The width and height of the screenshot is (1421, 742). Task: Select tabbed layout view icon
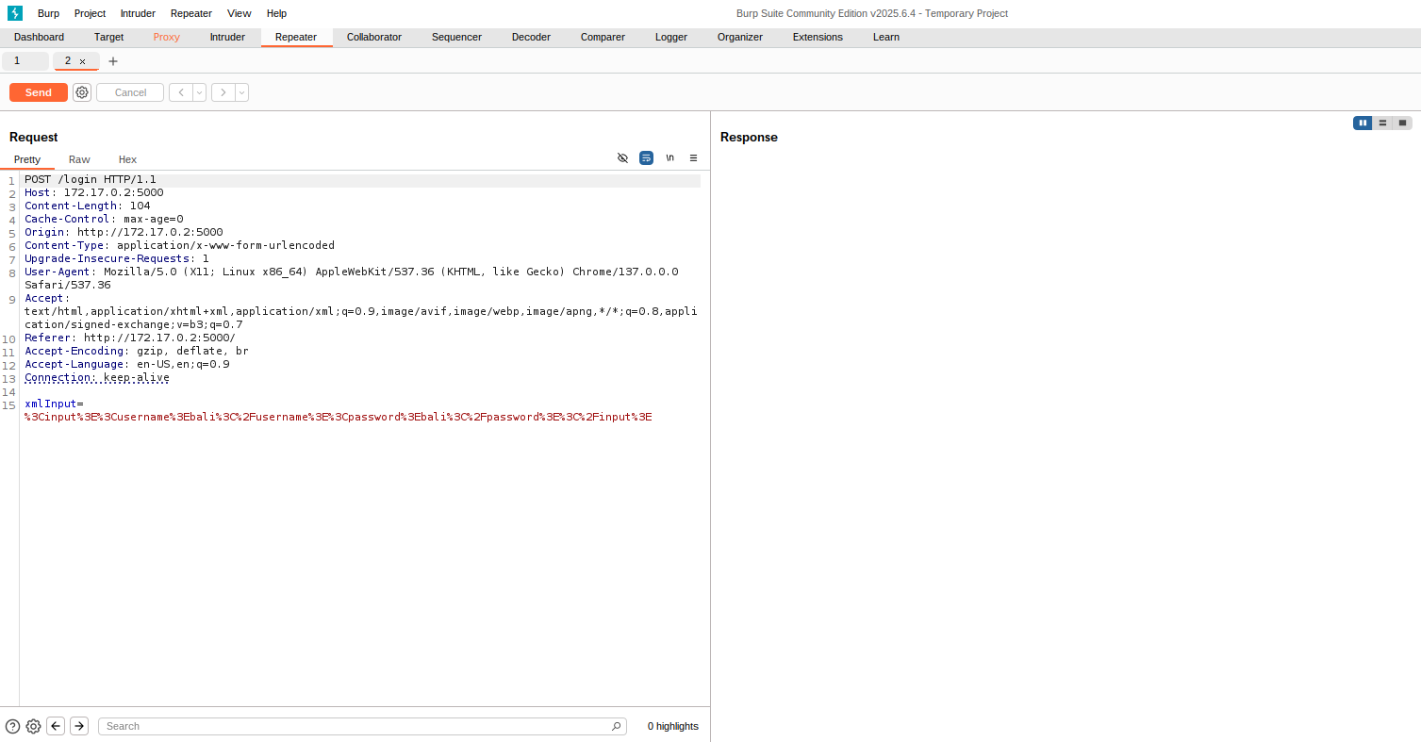pyautogui.click(x=1403, y=123)
